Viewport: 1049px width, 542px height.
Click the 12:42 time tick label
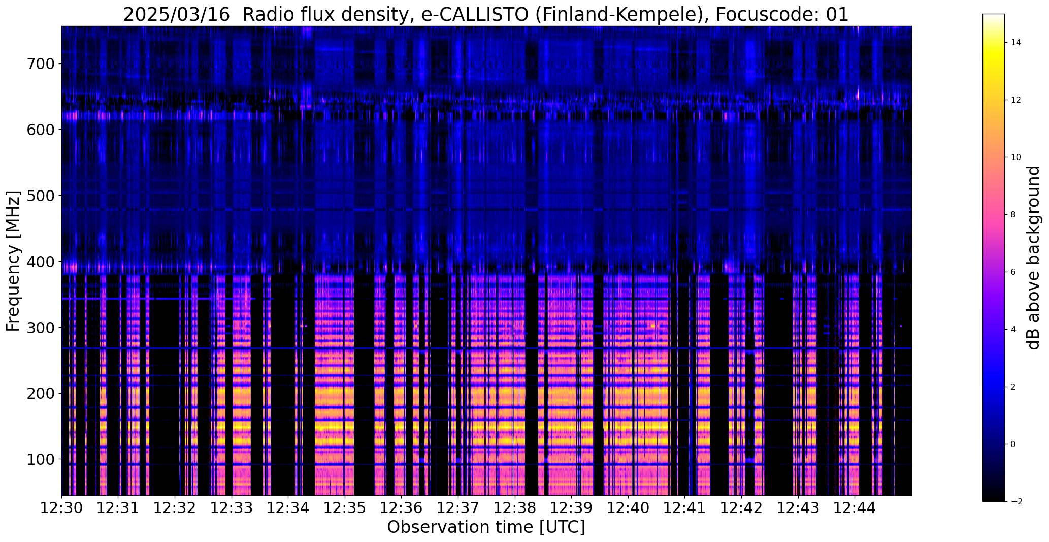(742, 508)
